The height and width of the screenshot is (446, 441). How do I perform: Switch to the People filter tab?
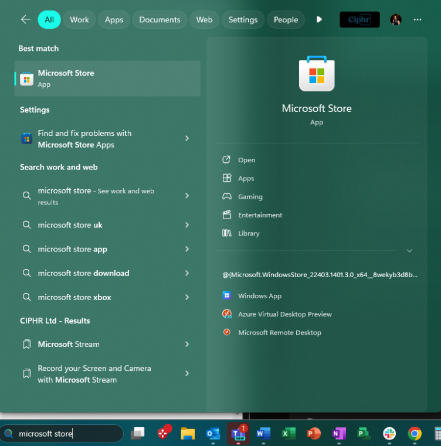286,19
